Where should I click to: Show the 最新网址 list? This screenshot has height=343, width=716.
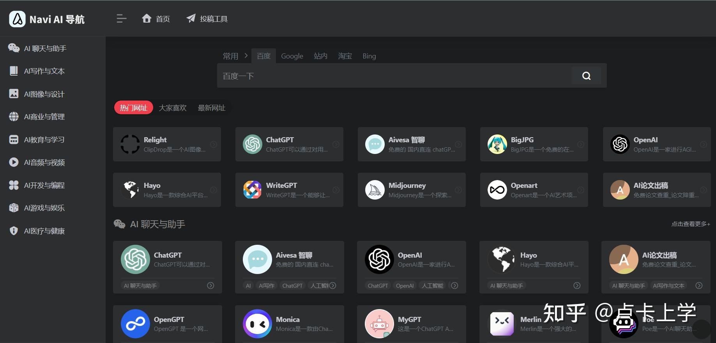tap(212, 108)
